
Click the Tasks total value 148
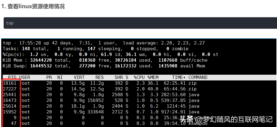[x=26, y=49]
